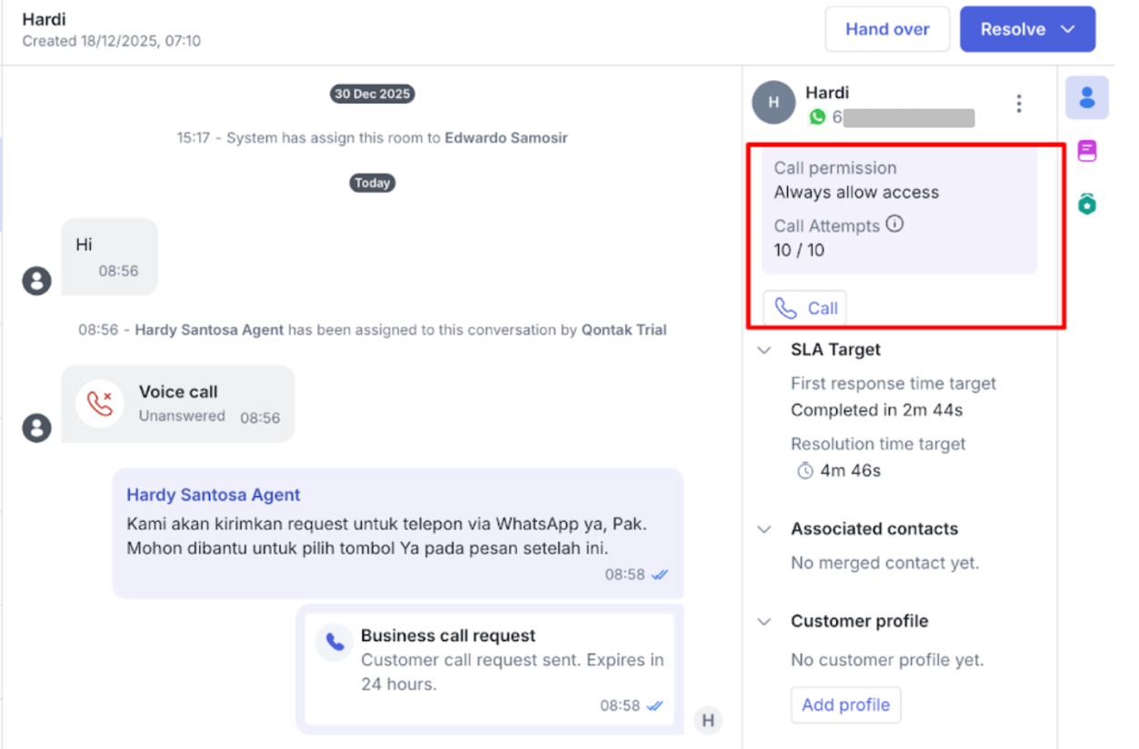Image resolution: width=1139 pixels, height=749 pixels.
Task: Click the Add profile button
Action: 845,705
